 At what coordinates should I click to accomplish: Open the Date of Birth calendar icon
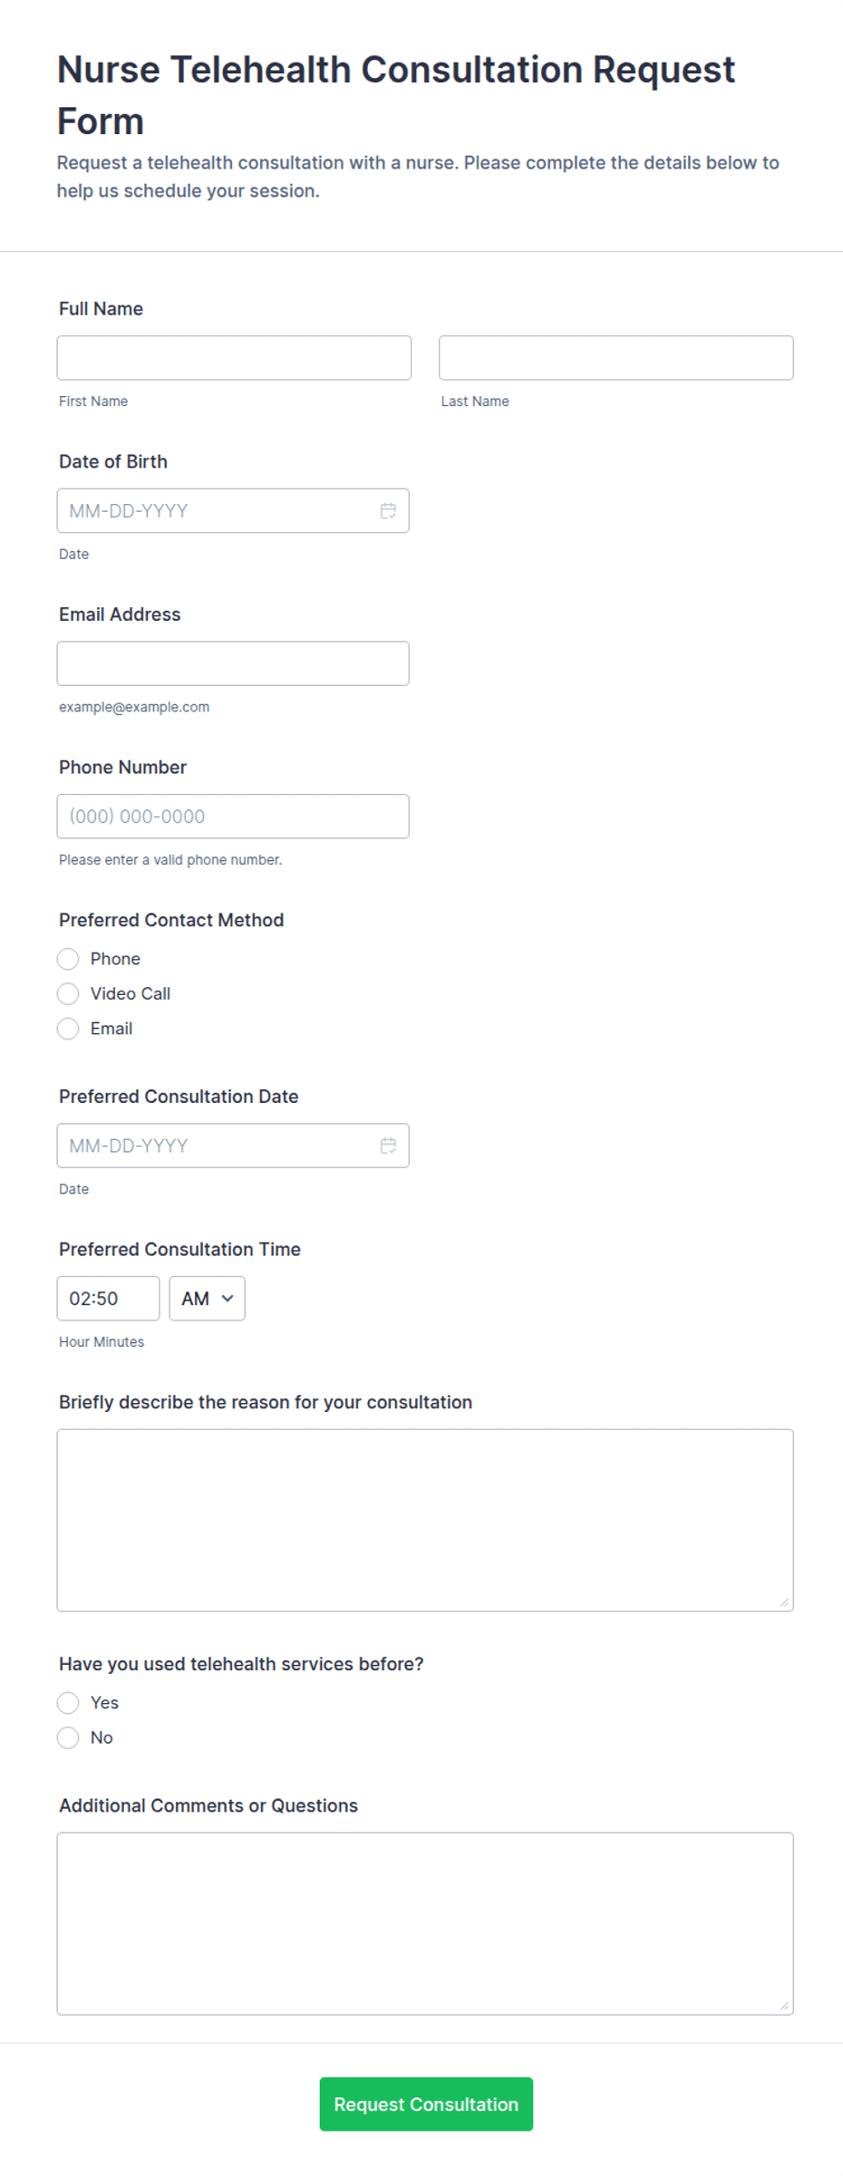(388, 511)
